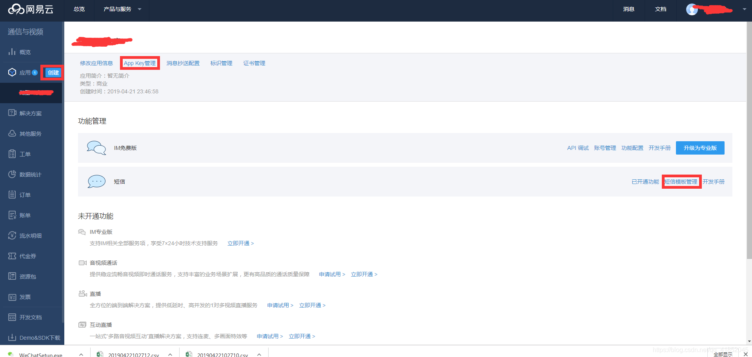Image resolution: width=752 pixels, height=357 pixels.
Task: Switch to 证书管理 tab
Action: click(x=254, y=63)
